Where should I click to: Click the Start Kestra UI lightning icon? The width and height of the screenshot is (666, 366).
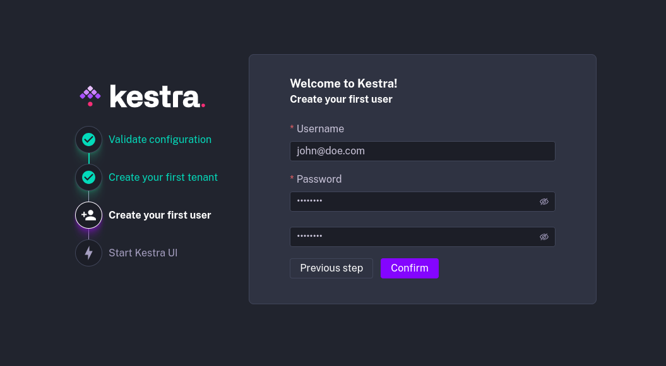(x=88, y=253)
